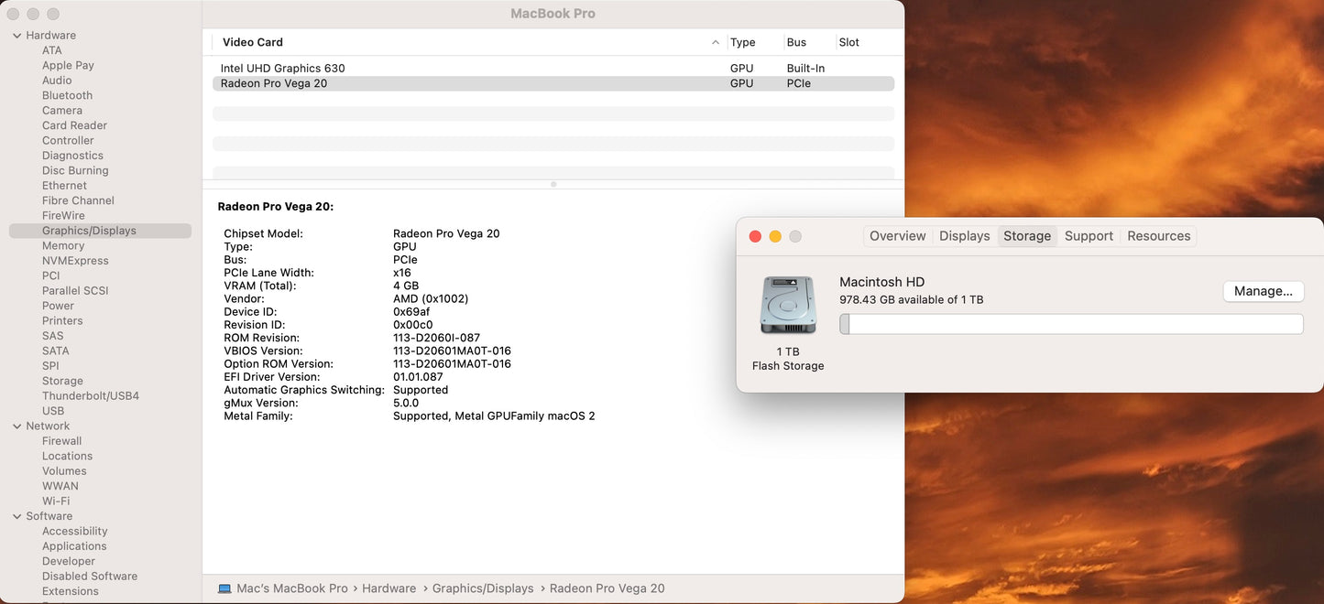Click Graphics/Displays in the path bar
1324x604 pixels.
tap(482, 588)
